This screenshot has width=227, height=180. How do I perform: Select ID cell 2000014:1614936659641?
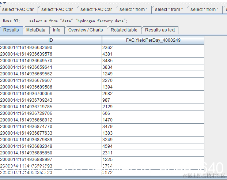(51, 67)
